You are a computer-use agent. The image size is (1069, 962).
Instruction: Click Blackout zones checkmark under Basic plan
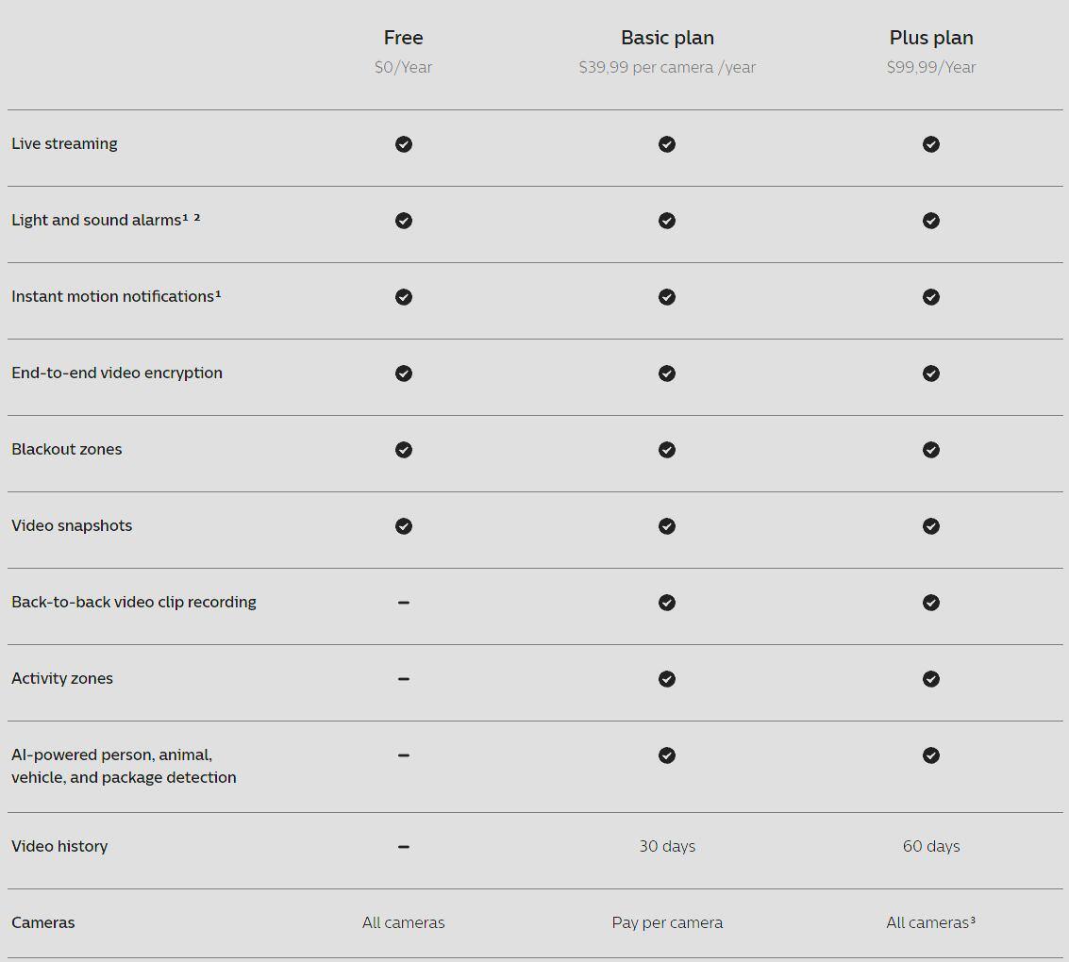pos(667,450)
